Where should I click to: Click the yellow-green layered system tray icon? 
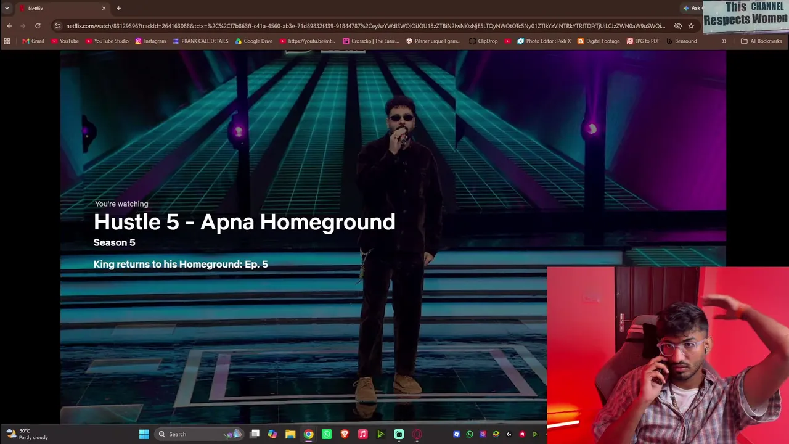(496, 434)
